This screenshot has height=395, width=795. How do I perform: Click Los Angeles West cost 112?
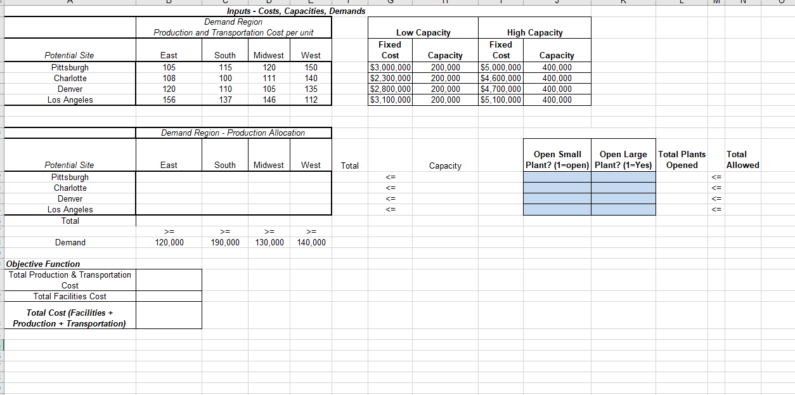click(x=311, y=100)
